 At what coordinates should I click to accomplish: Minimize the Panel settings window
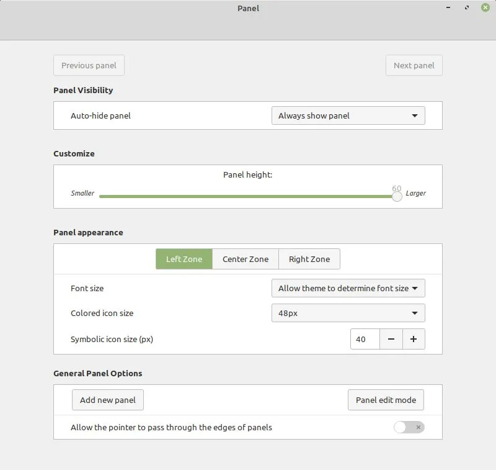[x=448, y=8]
